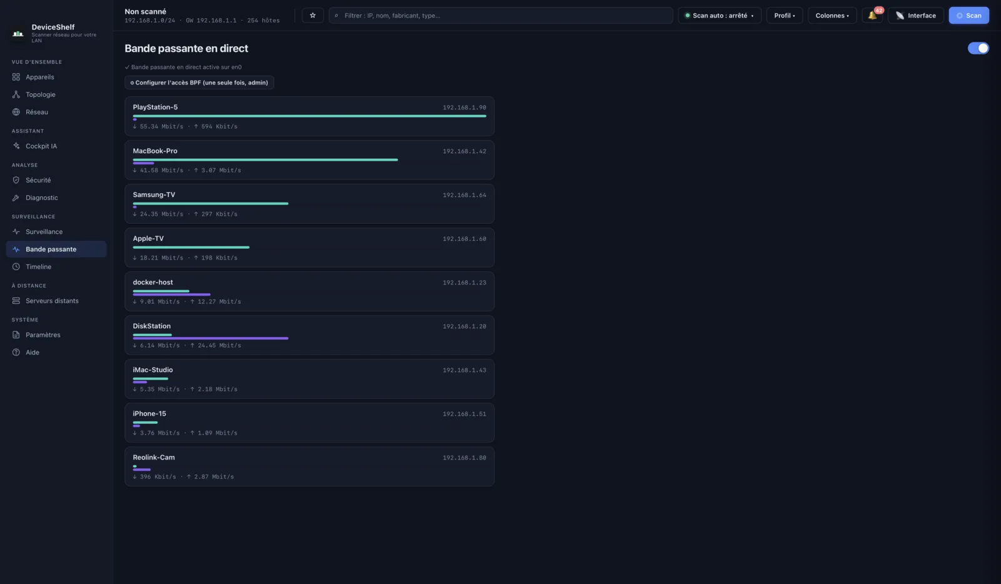Click the iMac-Studio device name

pos(153,370)
